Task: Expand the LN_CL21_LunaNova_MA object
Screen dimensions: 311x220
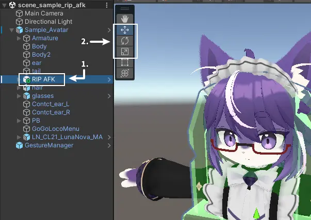Action: [x=19, y=137]
